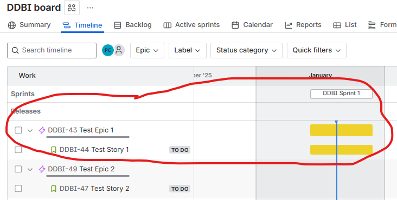This screenshot has height=200, width=397.
Task: Tick the checkbox for Test Story 1
Action: pyautogui.click(x=18, y=150)
